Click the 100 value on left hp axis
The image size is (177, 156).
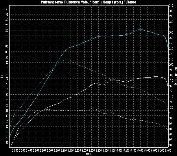point(6,52)
